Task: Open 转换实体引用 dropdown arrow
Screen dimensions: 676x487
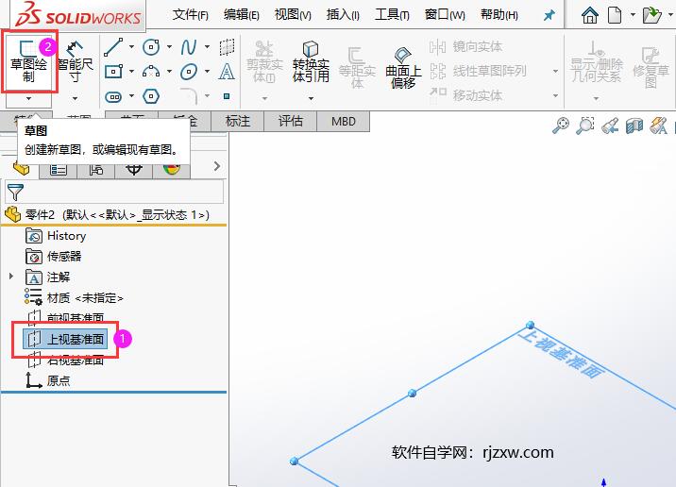Action: (311, 99)
